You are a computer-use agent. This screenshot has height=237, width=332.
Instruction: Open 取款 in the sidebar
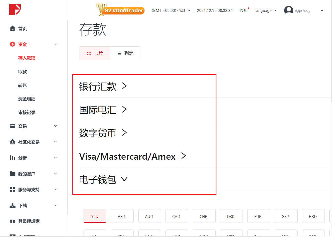point(22,72)
